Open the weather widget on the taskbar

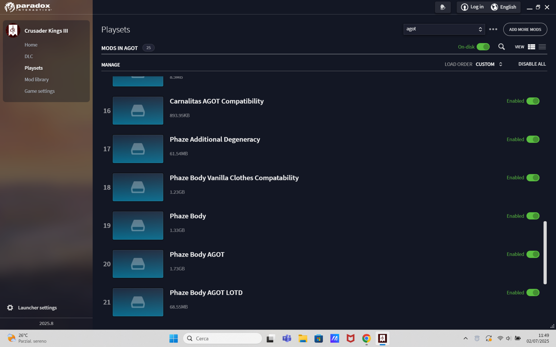pos(27,338)
